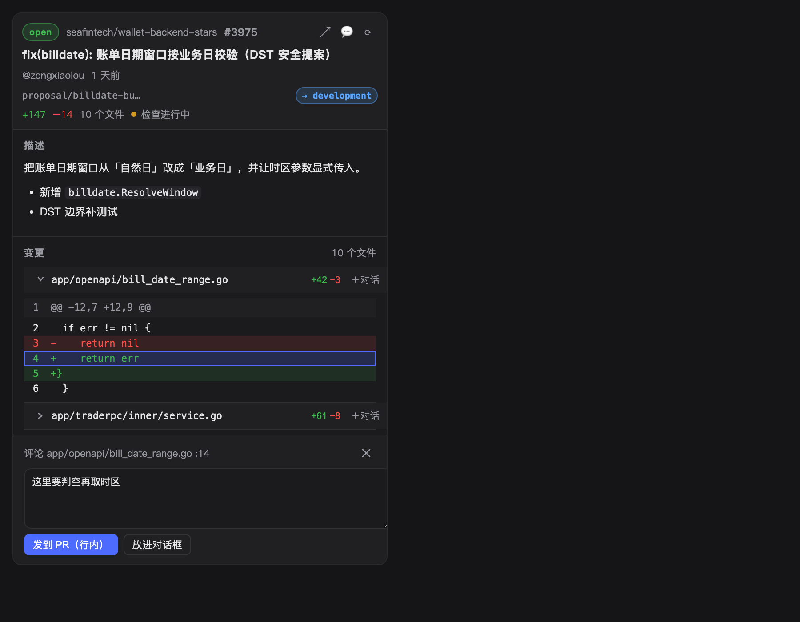Click repository name seafintech/wallet-backend-stars
The width and height of the screenshot is (800, 622).
coord(141,32)
